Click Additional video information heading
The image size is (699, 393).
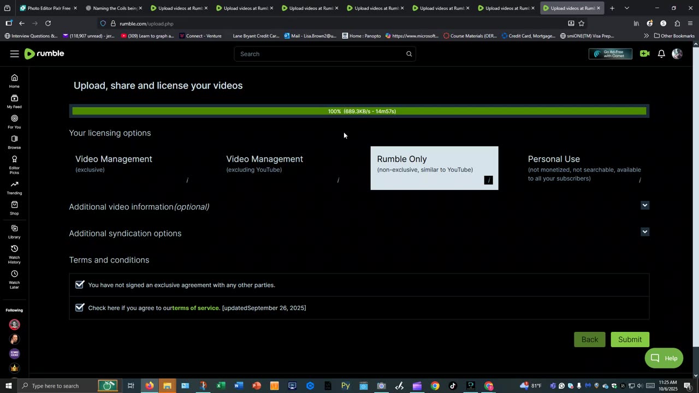pos(139,207)
